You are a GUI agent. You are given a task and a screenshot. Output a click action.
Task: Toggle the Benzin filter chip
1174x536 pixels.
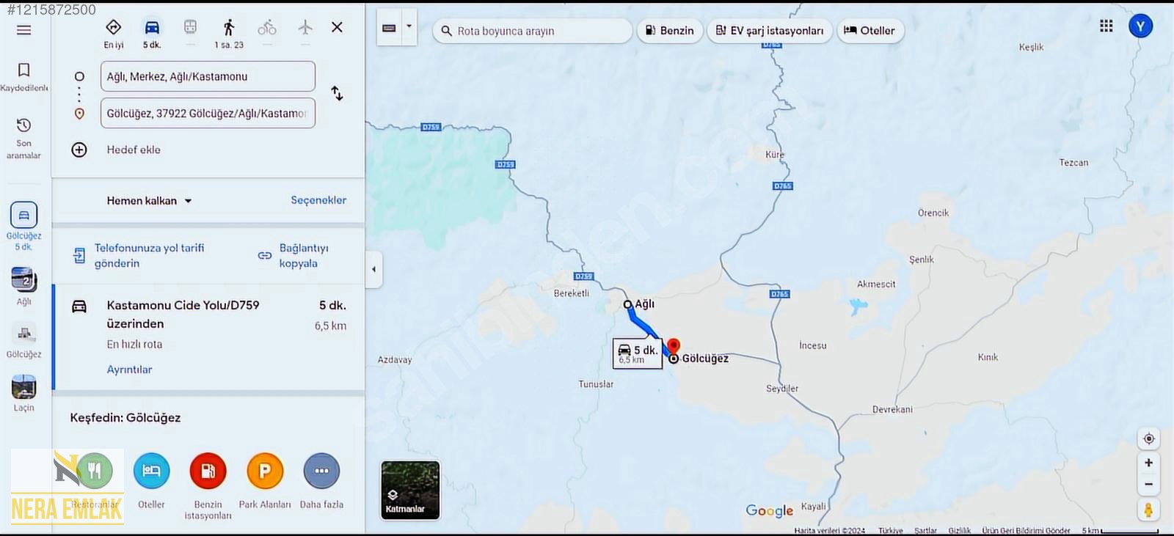pos(669,31)
